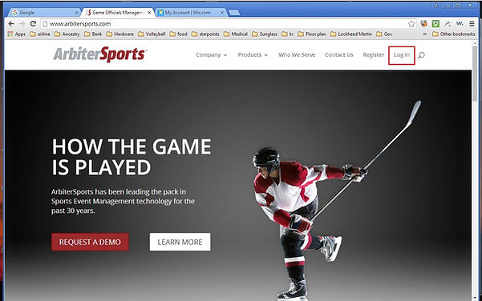
Task: Click the green extension icon in toolbar
Action: (435, 24)
